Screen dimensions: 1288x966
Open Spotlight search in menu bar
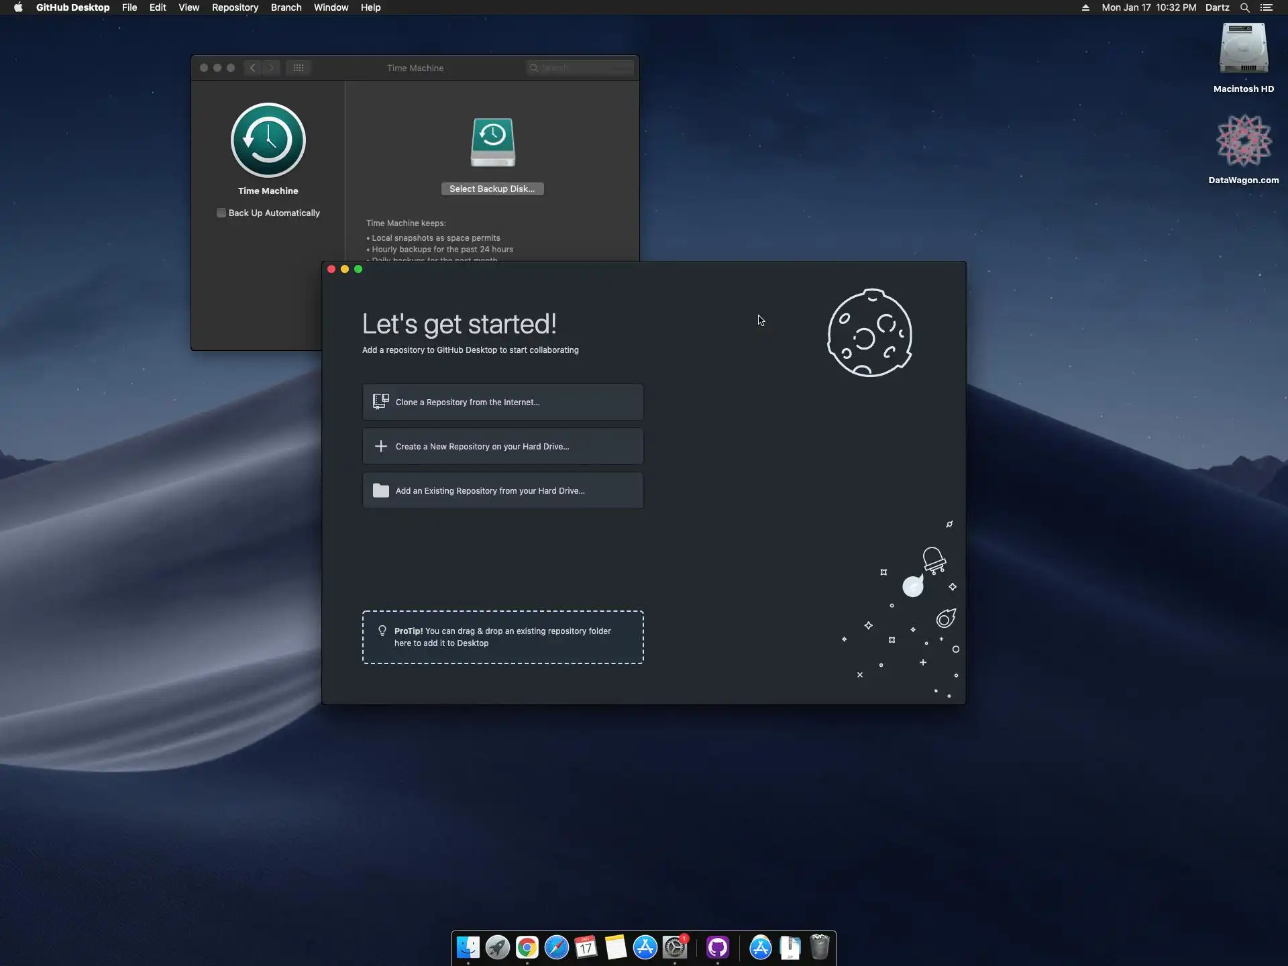1244,7
